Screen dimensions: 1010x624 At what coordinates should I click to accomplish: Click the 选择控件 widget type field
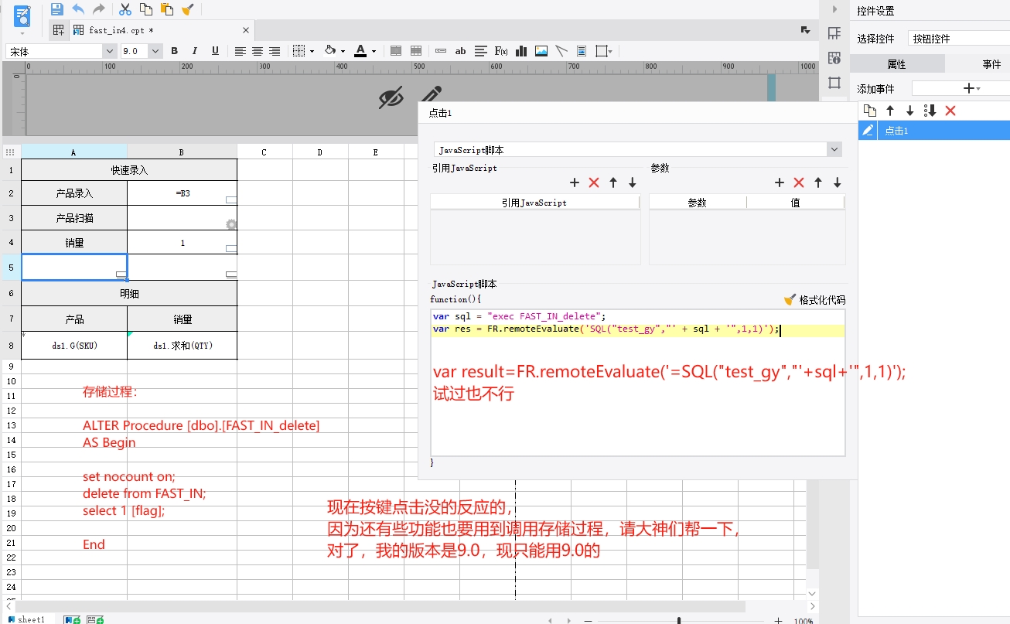(959, 39)
